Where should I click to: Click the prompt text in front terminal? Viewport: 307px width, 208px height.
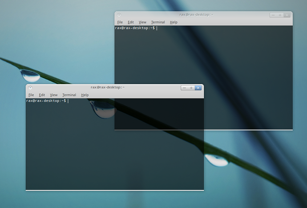pyautogui.click(x=46, y=101)
